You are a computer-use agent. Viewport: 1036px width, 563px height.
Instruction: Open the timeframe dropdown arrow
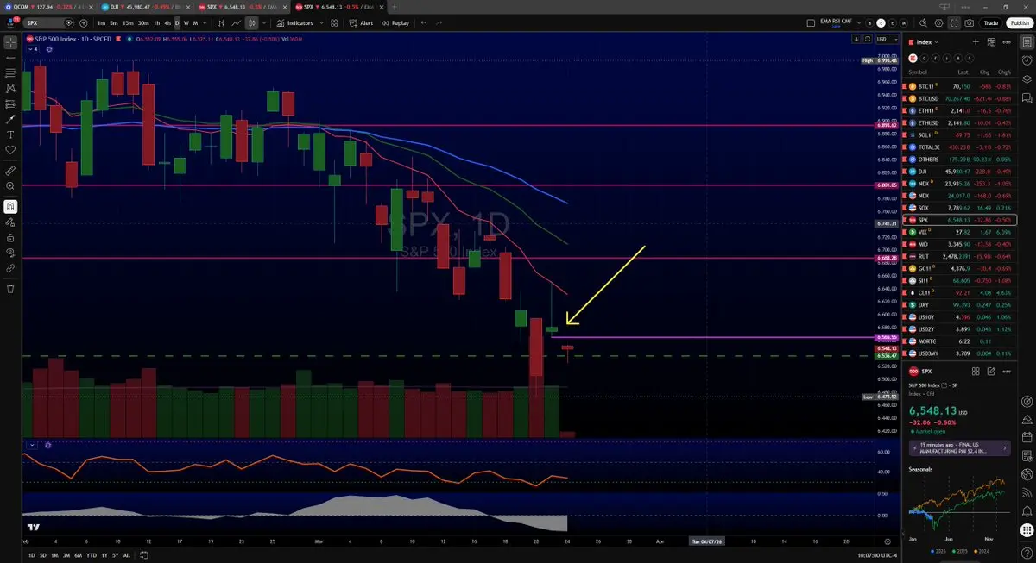(205, 23)
